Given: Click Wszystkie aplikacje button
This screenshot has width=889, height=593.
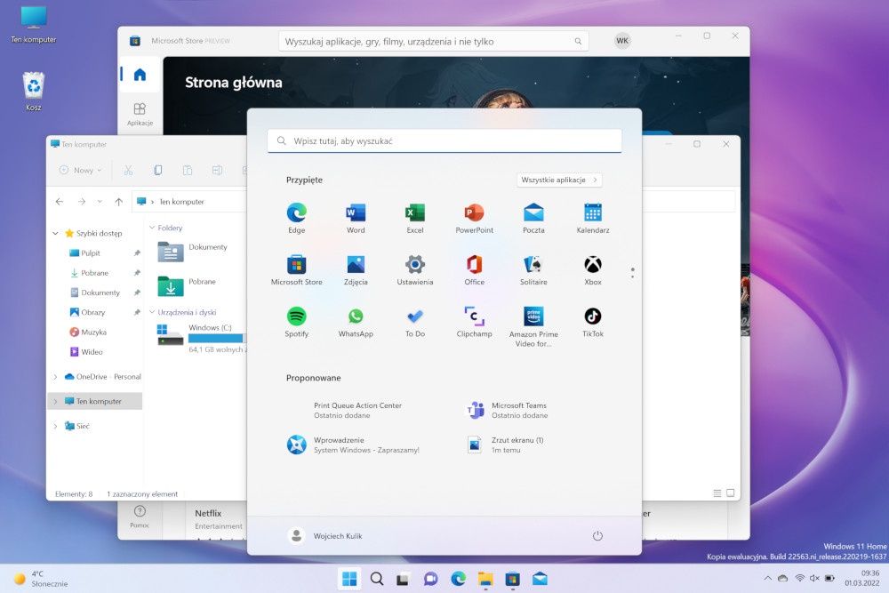Looking at the screenshot, I should coord(559,180).
